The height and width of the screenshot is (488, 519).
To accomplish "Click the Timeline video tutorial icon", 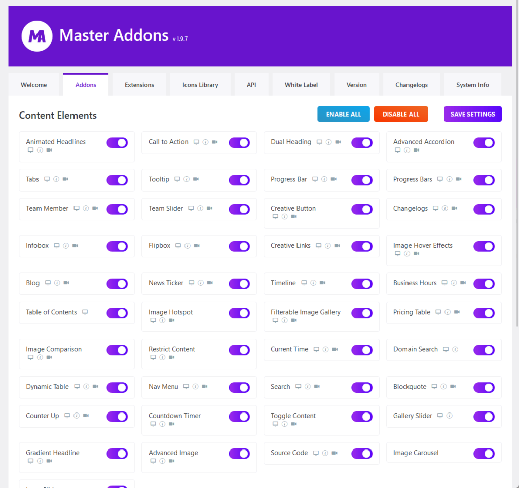I will [x=323, y=283].
